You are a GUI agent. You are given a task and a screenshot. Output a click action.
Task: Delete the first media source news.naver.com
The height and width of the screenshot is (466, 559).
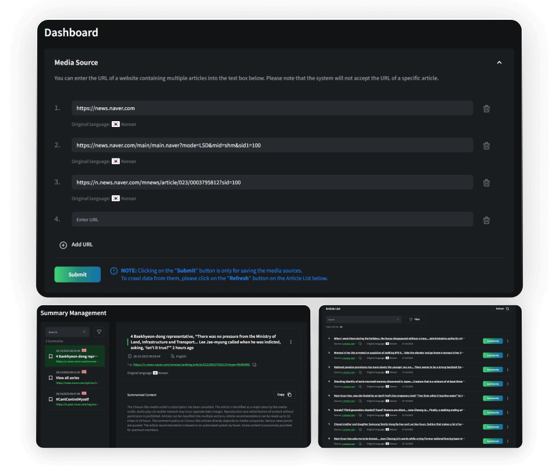click(486, 108)
